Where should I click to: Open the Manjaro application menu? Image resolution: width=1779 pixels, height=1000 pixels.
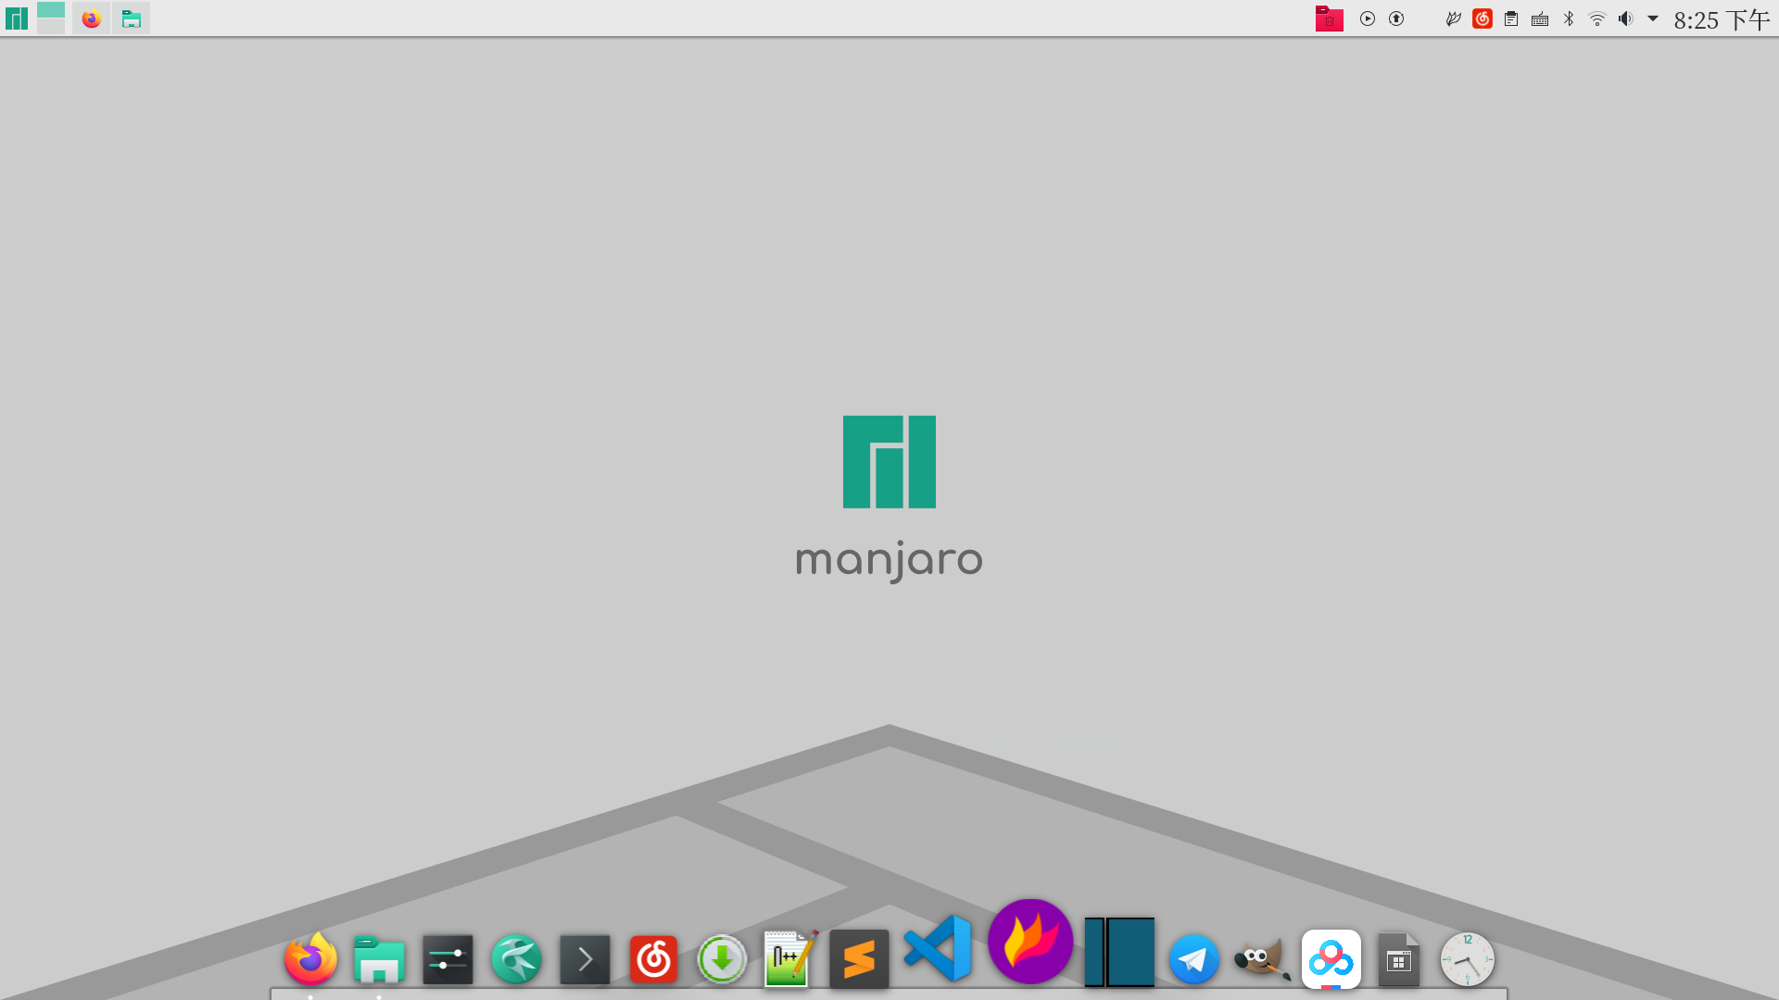tap(17, 19)
